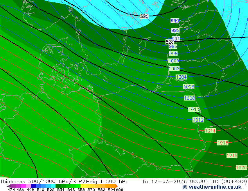Screen dimensions: 248x191
Task: Click the legend value 546
Action: [x=71, y=189]
